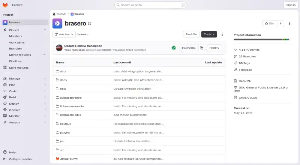
Task: Open Work items in sidebar
Action: pos(25,42)
